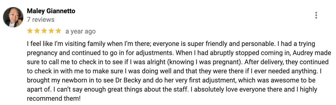336x105 pixels.
Task: Click the words "brought my newborn"
Action: coord(51,80)
